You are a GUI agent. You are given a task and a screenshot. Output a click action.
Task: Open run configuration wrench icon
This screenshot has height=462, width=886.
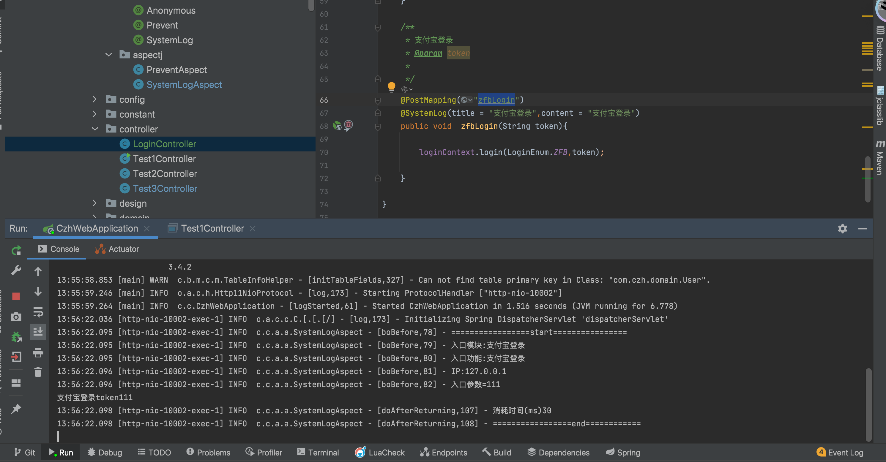[16, 270]
